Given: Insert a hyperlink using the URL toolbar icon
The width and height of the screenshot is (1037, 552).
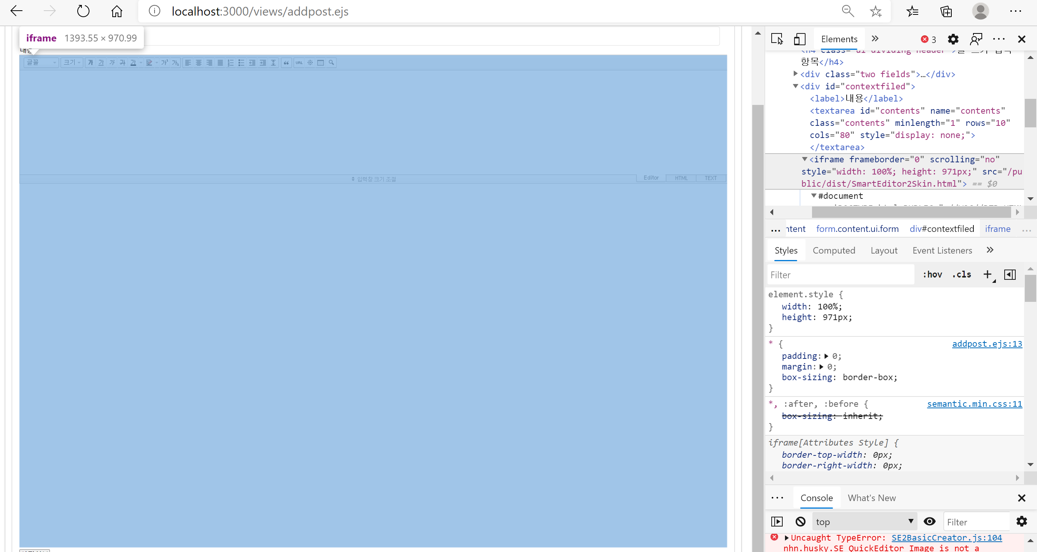Looking at the screenshot, I should pos(299,63).
